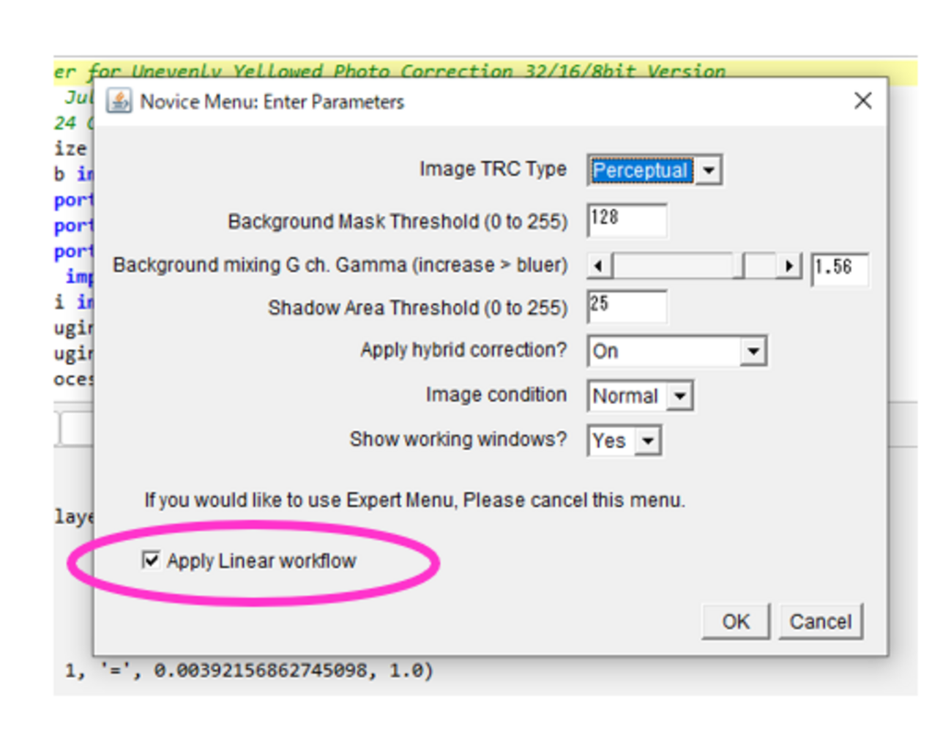Viewport: 951px width, 729px height.
Task: Expand the Show working windows dropdown
Action: coord(624,441)
